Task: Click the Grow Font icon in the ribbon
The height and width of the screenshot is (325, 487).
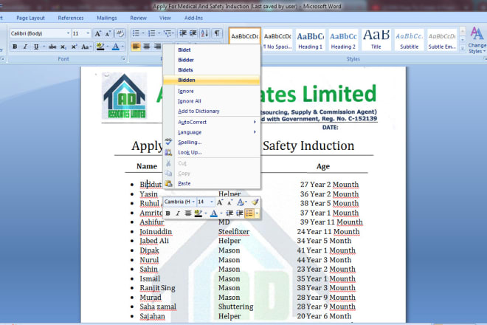Action: (99, 33)
